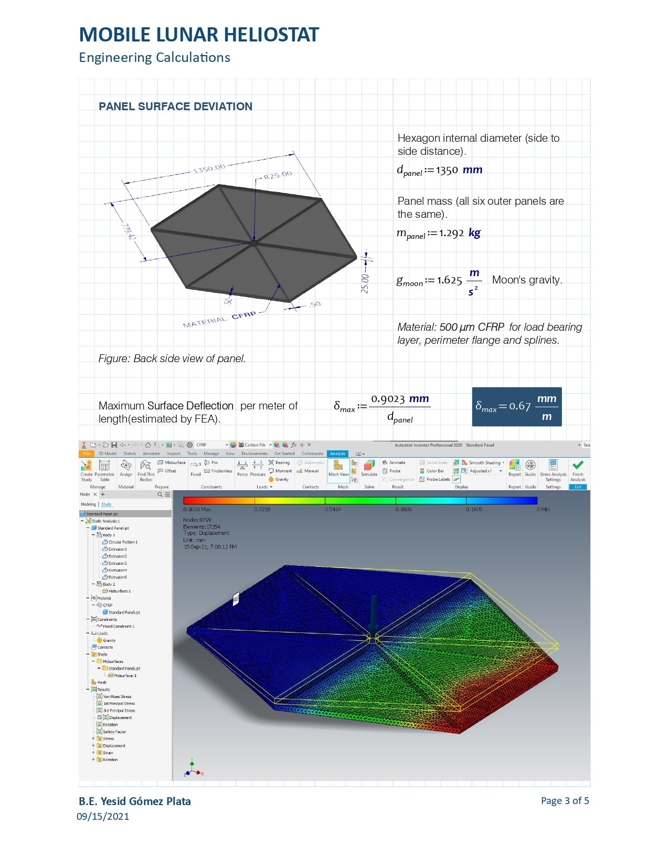Expand the Strain results folder
Screen dimensions: 669x866
[x=93, y=753]
